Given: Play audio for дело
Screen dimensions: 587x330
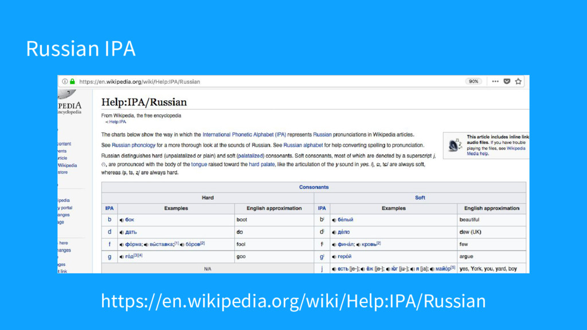Looking at the screenshot, I should coord(334,233).
